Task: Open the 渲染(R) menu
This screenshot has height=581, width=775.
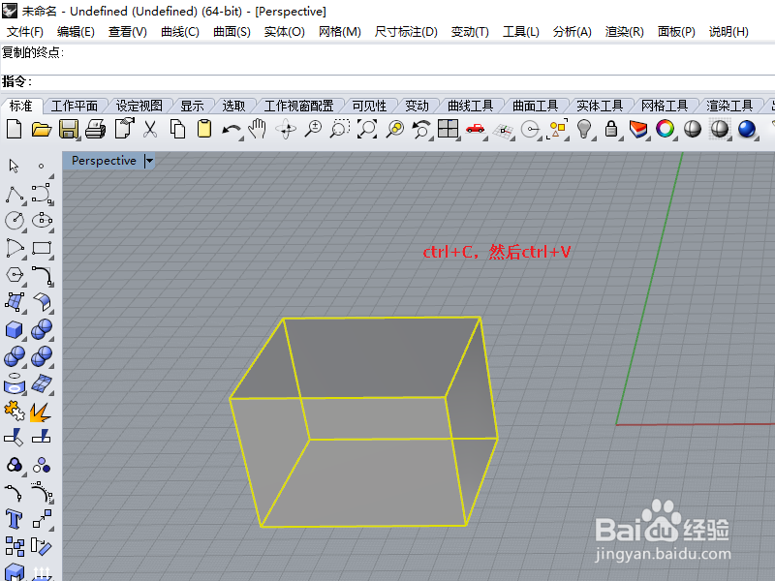Action: (624, 32)
